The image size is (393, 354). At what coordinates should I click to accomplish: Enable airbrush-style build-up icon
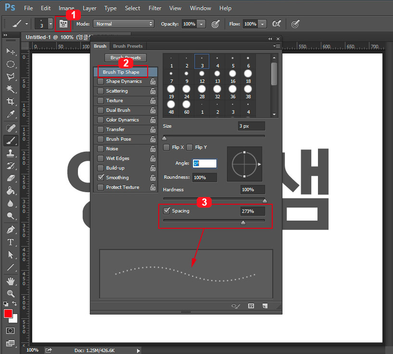coord(277,24)
